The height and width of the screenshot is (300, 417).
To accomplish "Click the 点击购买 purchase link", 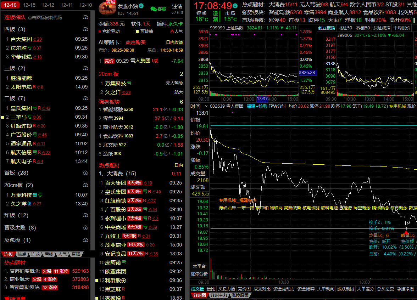I will click(x=135, y=42).
